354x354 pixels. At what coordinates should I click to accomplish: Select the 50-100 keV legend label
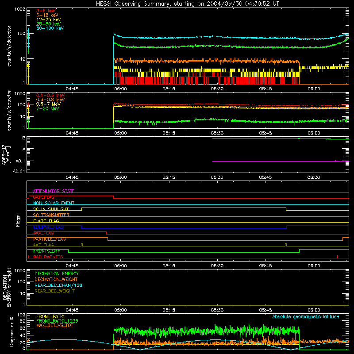coord(50,28)
